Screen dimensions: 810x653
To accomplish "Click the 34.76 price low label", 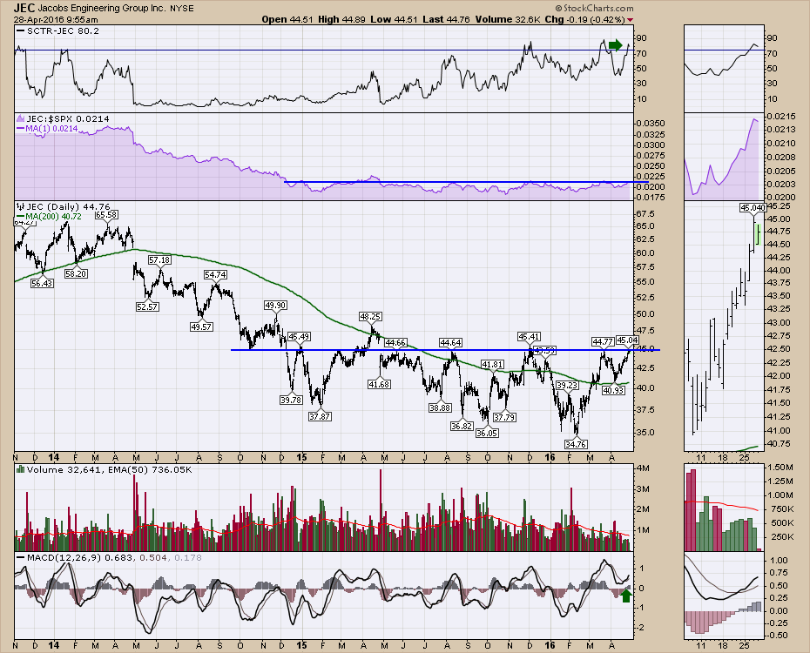I will point(576,444).
